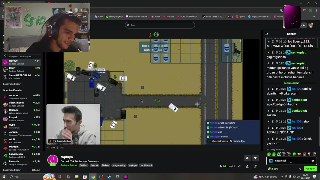Expand recommended list via bottom Daha Fazla Göster
This screenshot has width=320, height=180.
(x=12, y=170)
